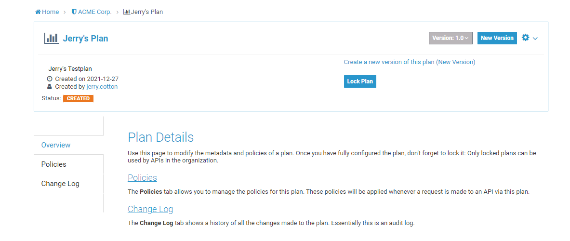The width and height of the screenshot is (570, 241).
Task: Click the user icon beside Created by
Action: [x=50, y=87]
